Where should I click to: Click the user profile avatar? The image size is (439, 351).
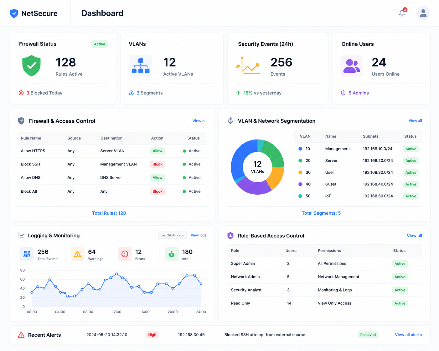coord(423,13)
